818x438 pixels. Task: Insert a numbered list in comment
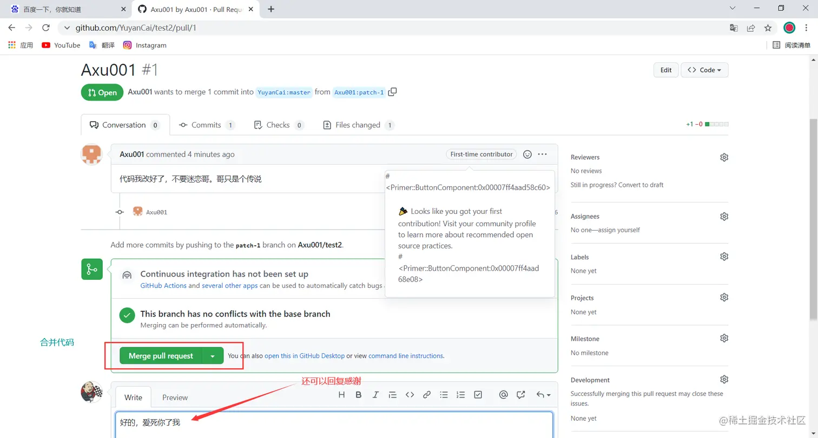click(461, 395)
